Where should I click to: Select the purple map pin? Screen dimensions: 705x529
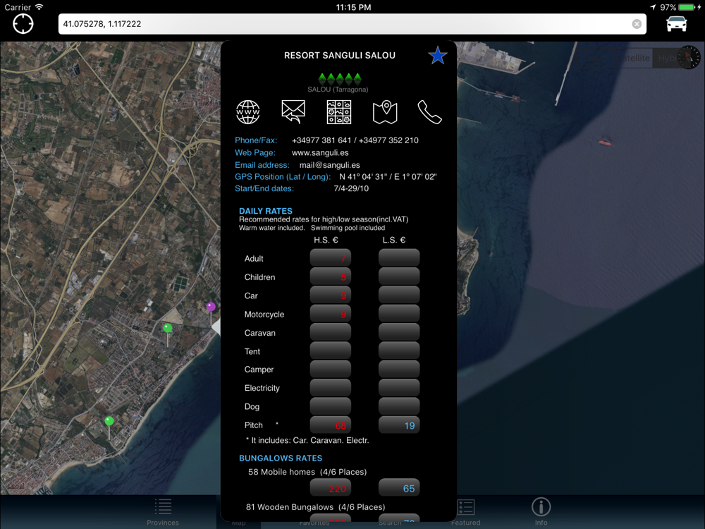click(x=211, y=306)
